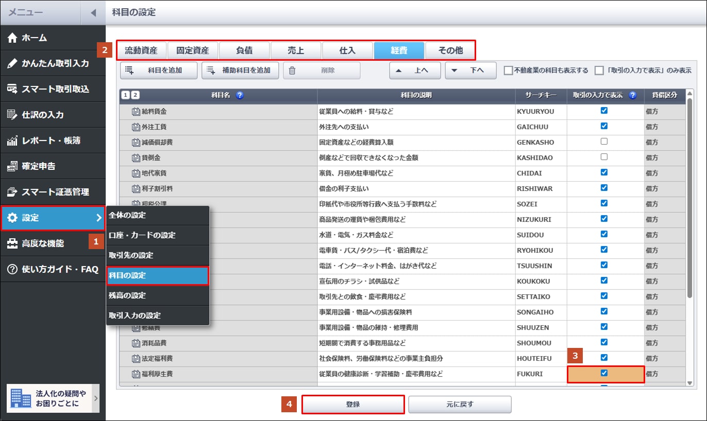Click help icon beside 取引の入力で表示 header
Viewport: 707px width, 421px height.
pos(633,95)
